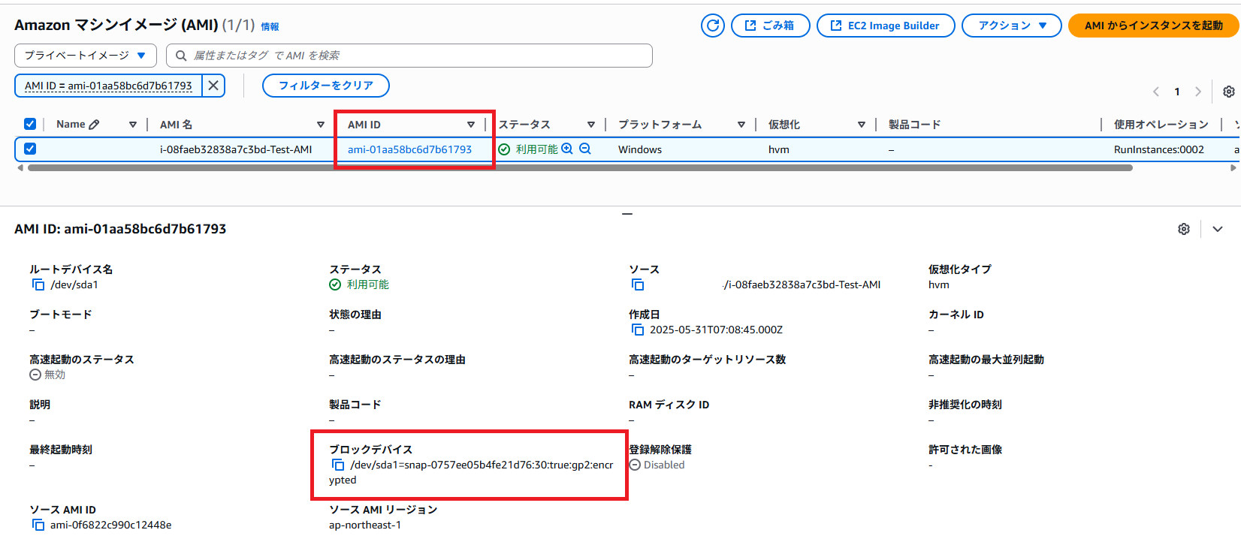Open table preferences gear icon
1241x536 pixels.
[x=1229, y=92]
